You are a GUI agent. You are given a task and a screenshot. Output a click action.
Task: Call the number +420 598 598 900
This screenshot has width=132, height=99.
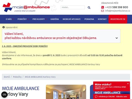pos(117,7)
